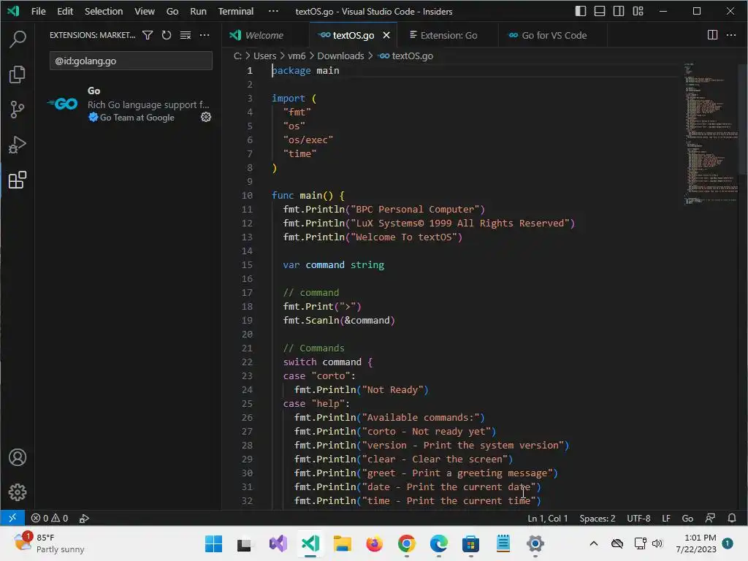The image size is (748, 561).
Task: Open Customize Layout button
Action: pos(638,11)
